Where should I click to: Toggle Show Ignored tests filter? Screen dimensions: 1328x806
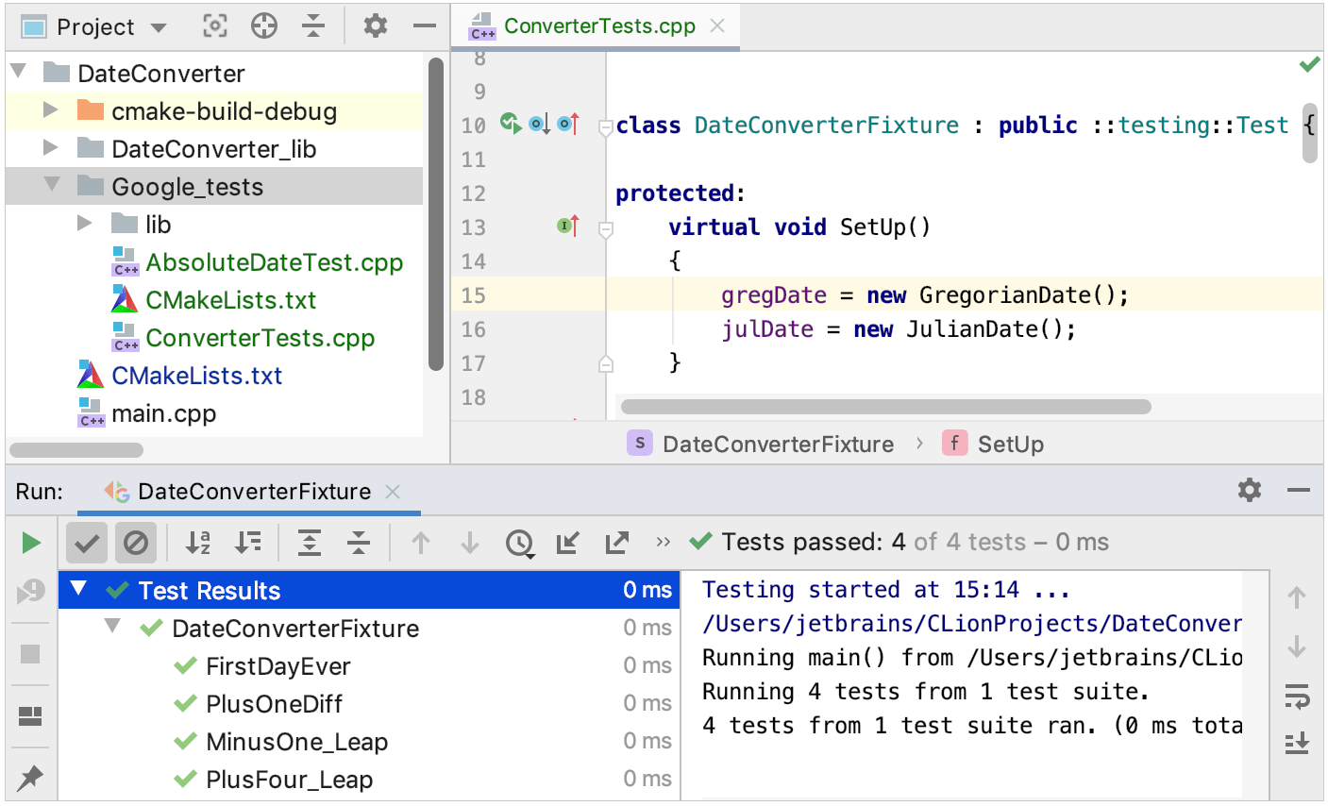point(136,543)
